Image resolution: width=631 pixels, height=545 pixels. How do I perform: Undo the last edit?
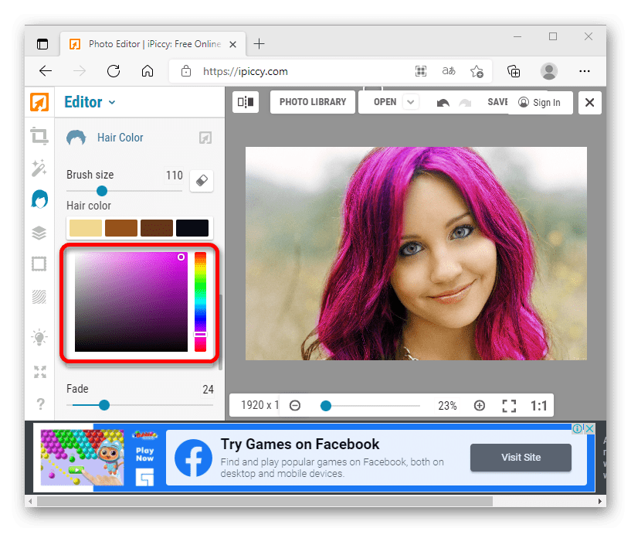click(443, 102)
